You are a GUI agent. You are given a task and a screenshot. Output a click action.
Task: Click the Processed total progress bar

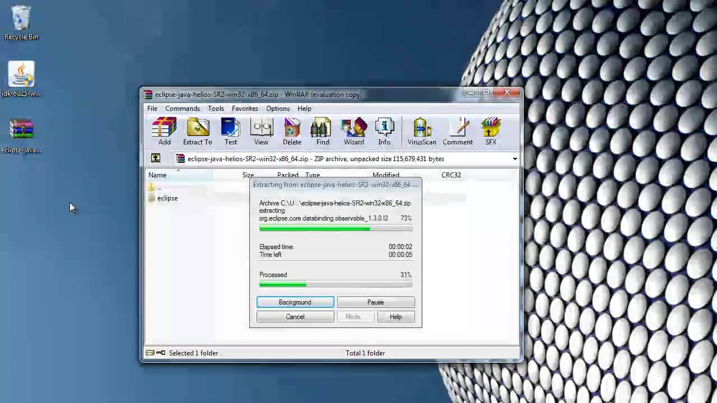(x=336, y=284)
